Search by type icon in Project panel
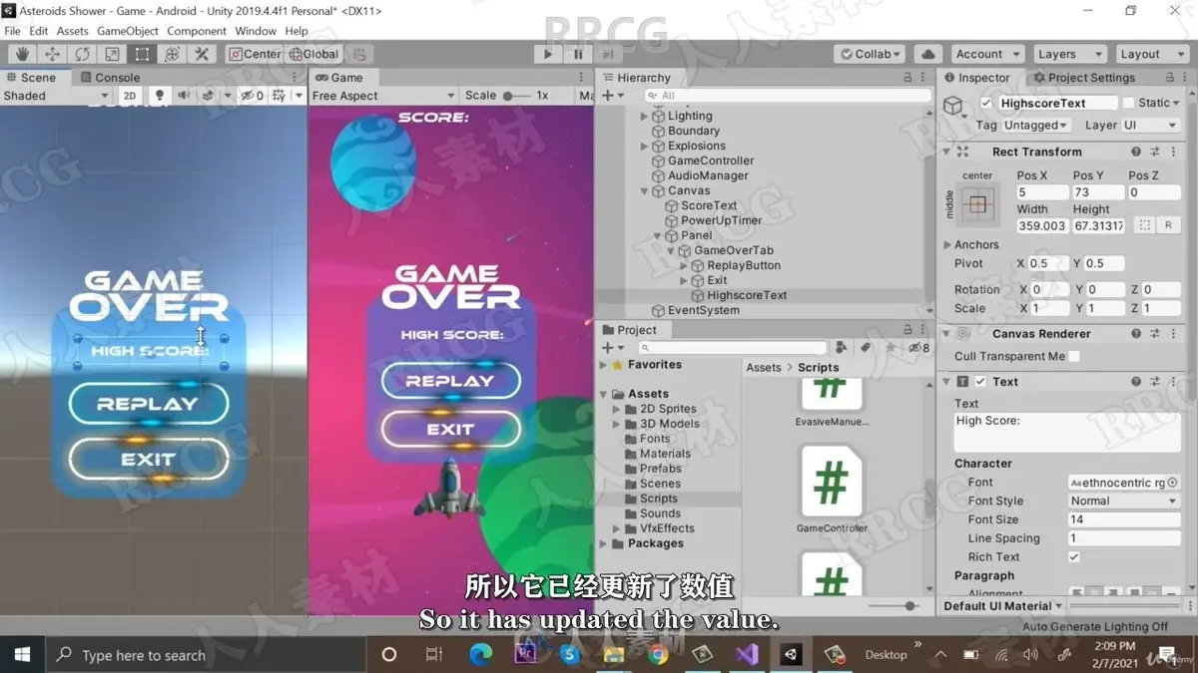The width and height of the screenshot is (1198, 673). pos(842,347)
